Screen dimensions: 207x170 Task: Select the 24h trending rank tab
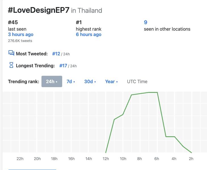(52, 81)
